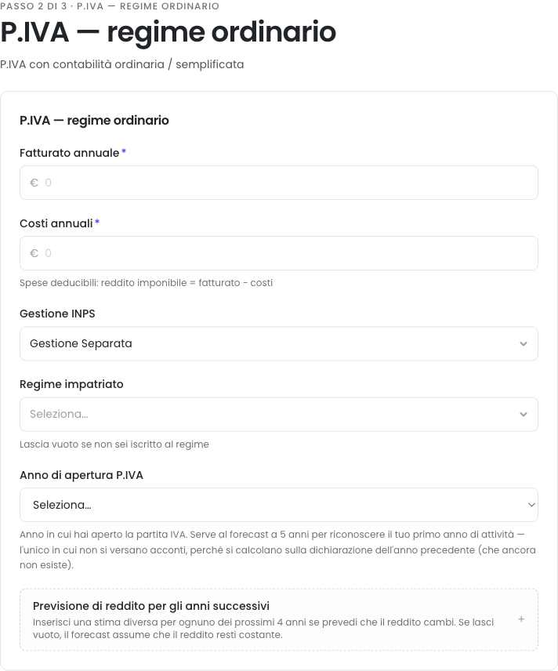Click the required asterisk beside Costi annuali
Image resolution: width=558 pixels, height=671 pixels.
click(x=97, y=222)
